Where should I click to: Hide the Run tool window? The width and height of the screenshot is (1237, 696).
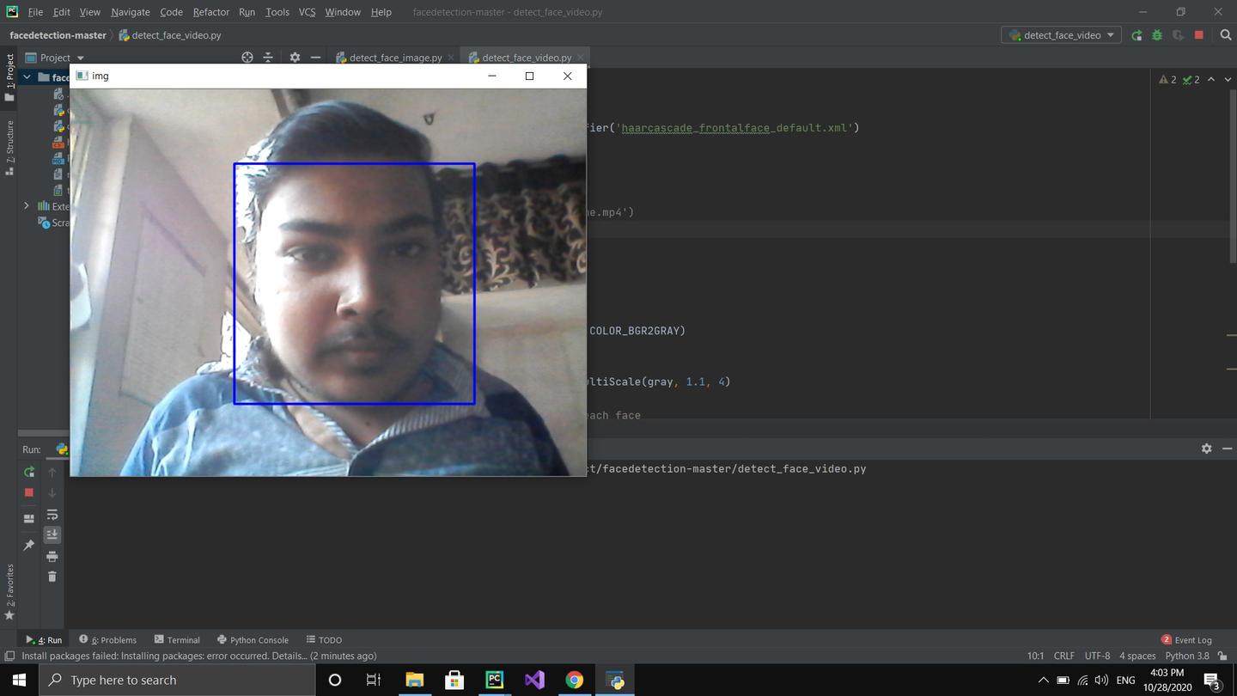click(1227, 449)
